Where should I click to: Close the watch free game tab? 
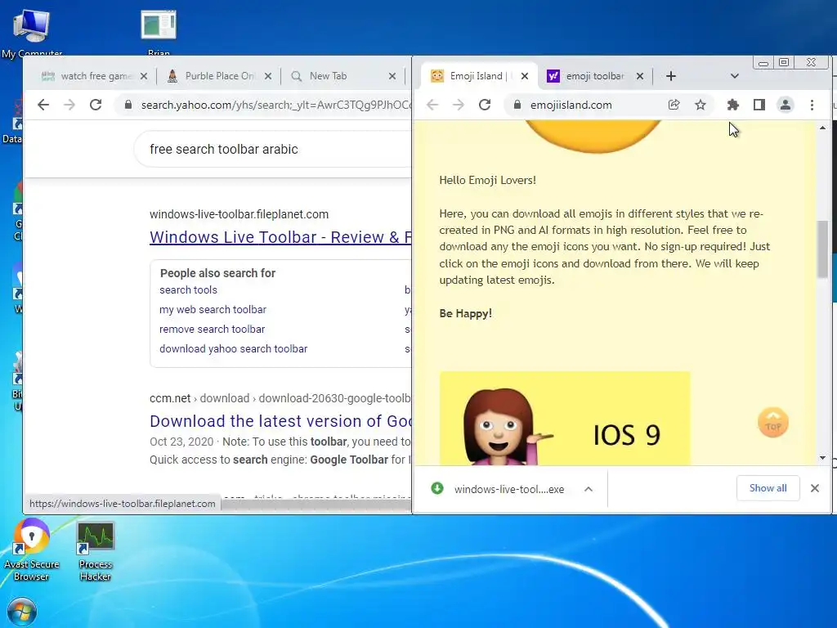(x=144, y=76)
